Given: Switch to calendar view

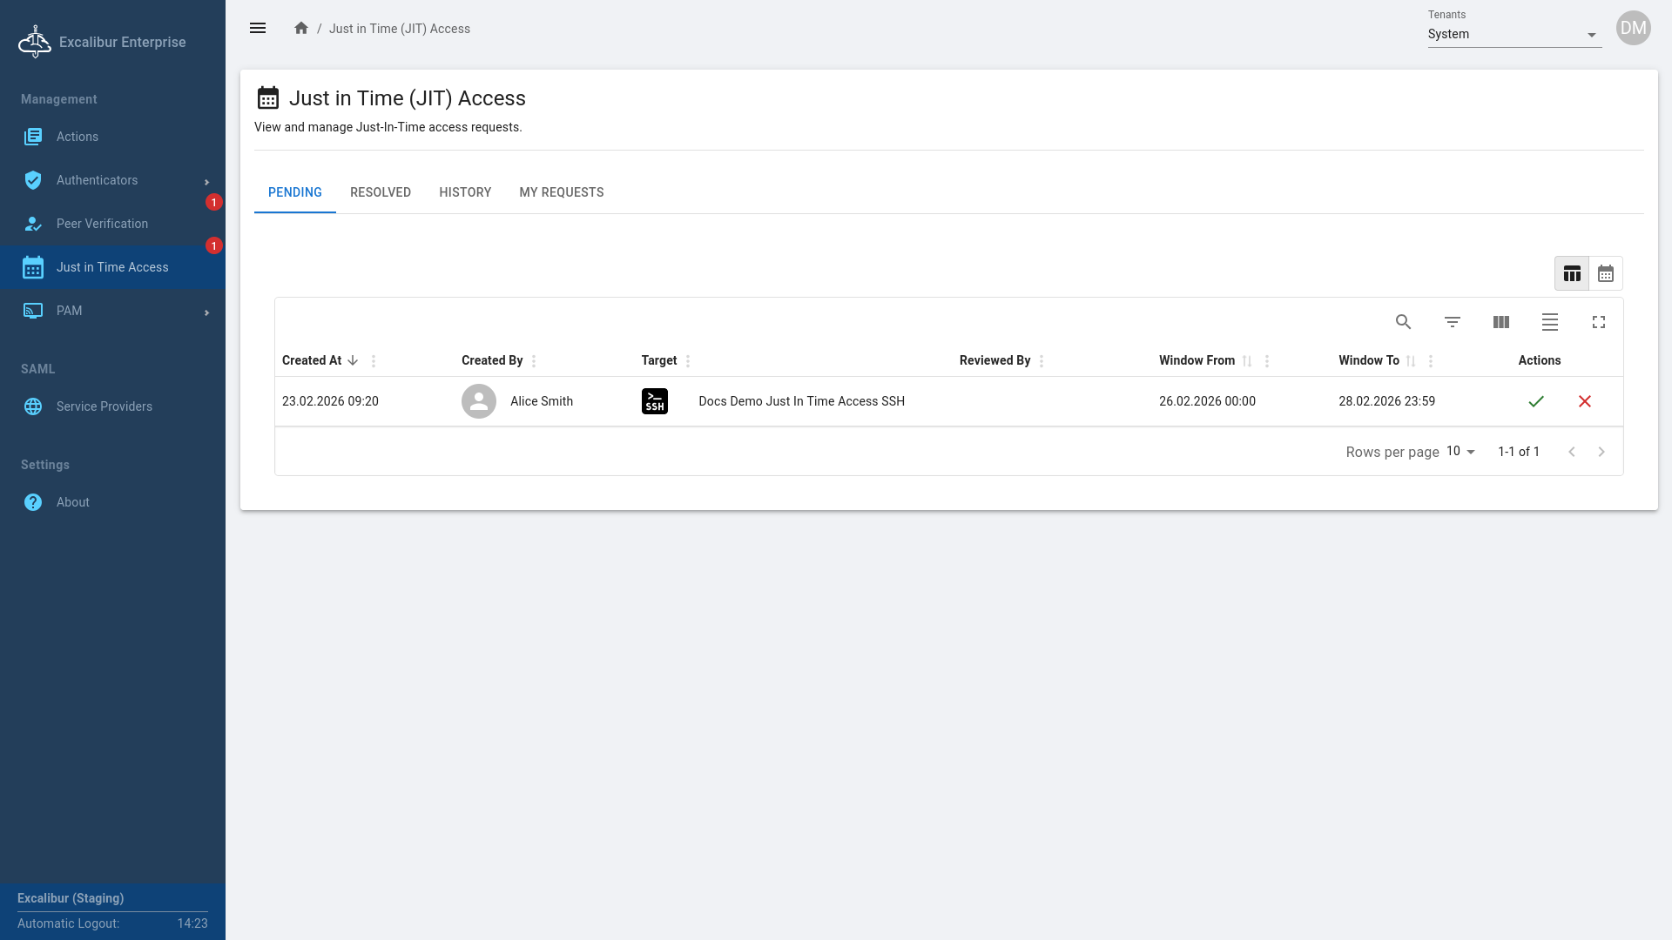Looking at the screenshot, I should pos(1605,273).
